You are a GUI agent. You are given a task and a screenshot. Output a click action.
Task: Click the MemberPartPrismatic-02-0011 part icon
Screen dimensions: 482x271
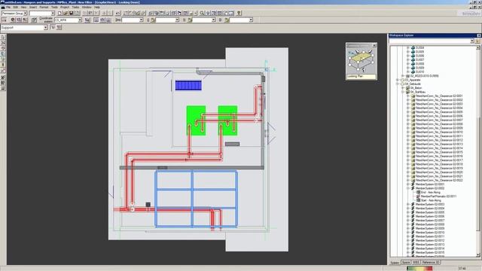[419, 196]
